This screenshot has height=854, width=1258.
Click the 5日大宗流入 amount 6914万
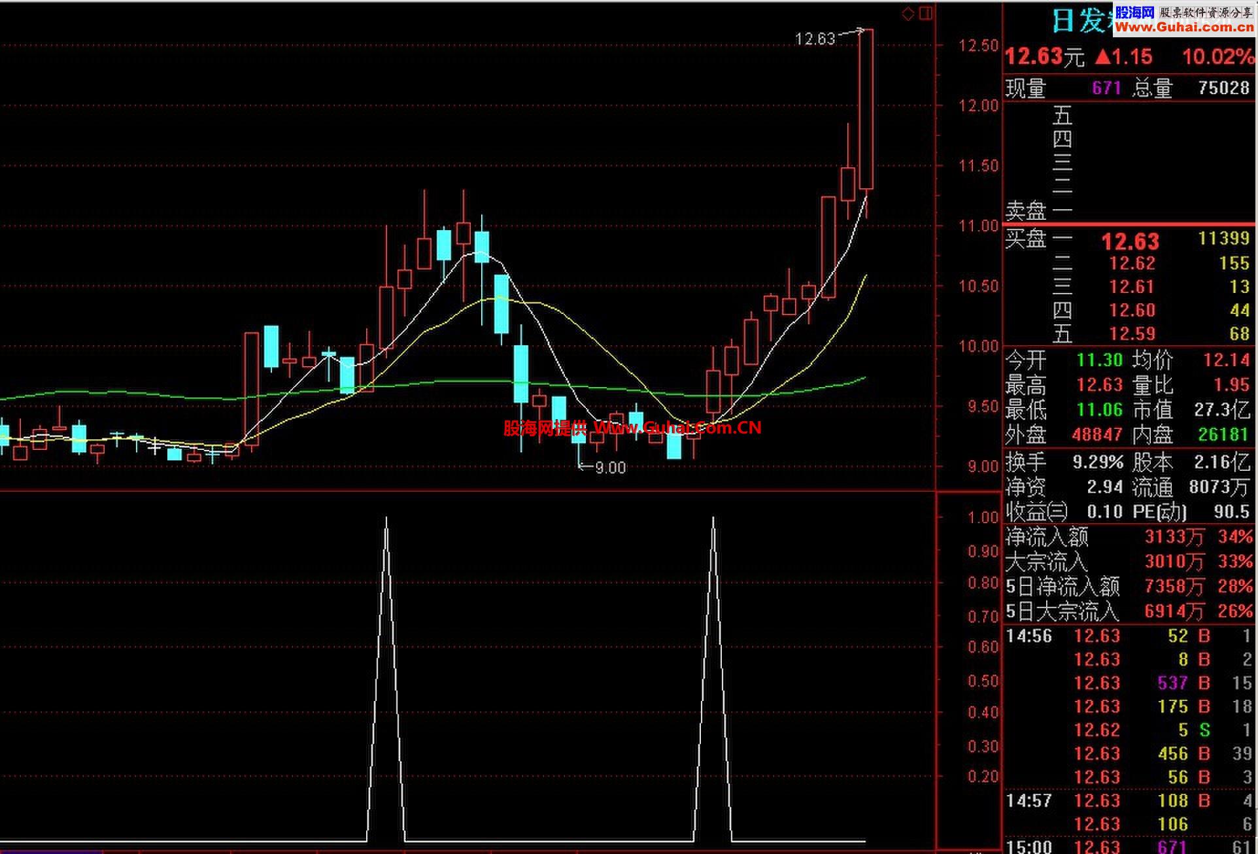[x=1174, y=612]
